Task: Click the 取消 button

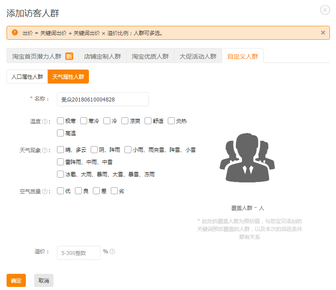Action: (x=44, y=280)
